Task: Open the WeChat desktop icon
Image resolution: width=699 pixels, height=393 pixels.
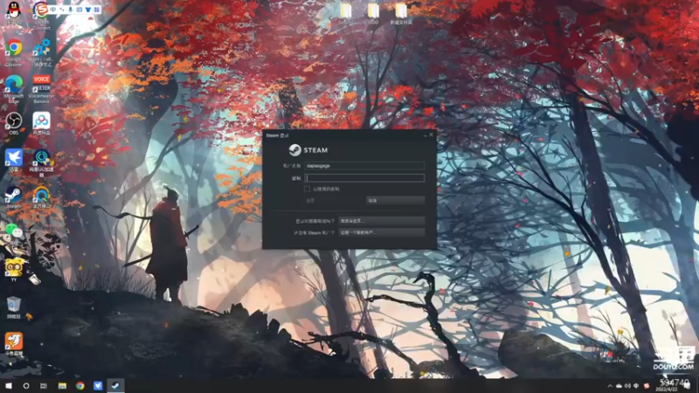Action: tap(14, 231)
